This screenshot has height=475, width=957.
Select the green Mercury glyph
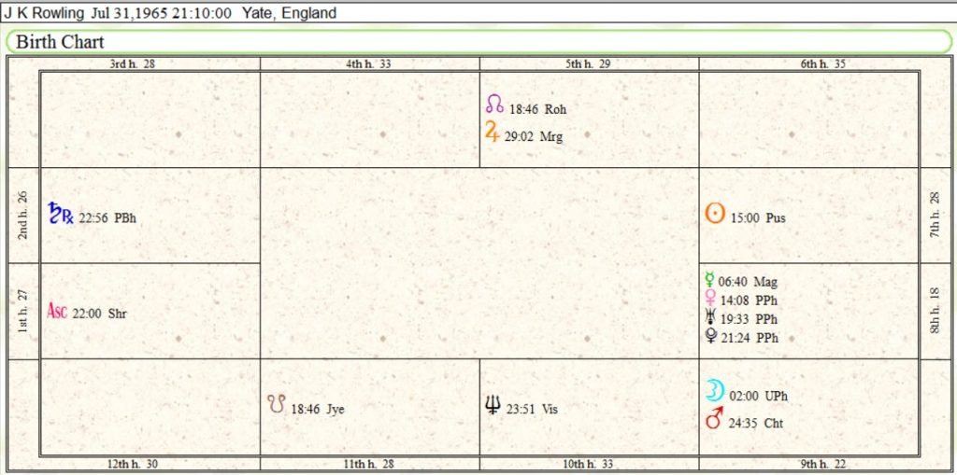click(x=709, y=280)
